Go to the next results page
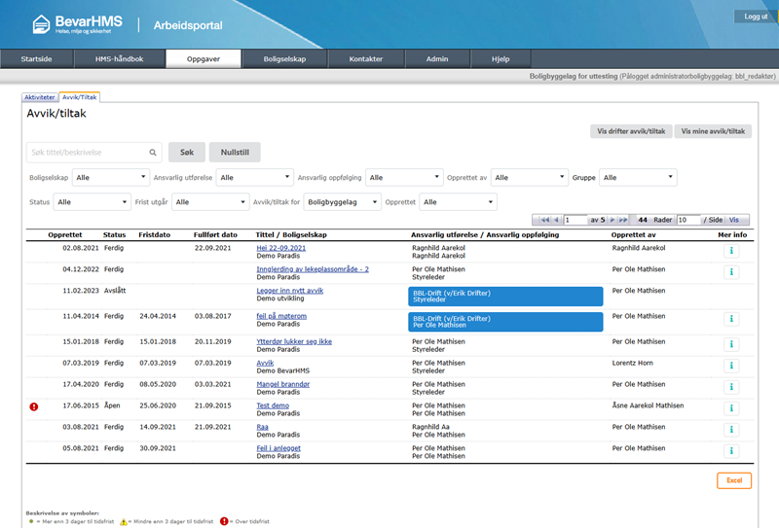Image resolution: width=779 pixels, height=528 pixels. point(612,220)
